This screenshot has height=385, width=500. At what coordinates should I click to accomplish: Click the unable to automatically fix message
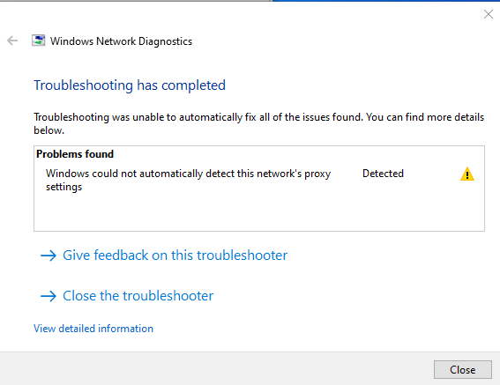259,123
